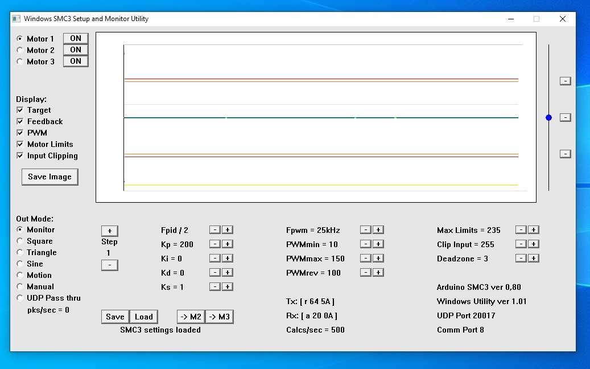Select Manual out mode
This screenshot has width=590, height=369.
[19, 286]
